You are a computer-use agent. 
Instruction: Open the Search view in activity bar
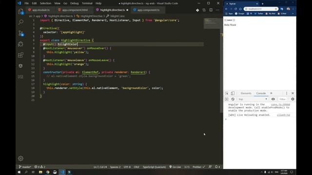click(20, 22)
